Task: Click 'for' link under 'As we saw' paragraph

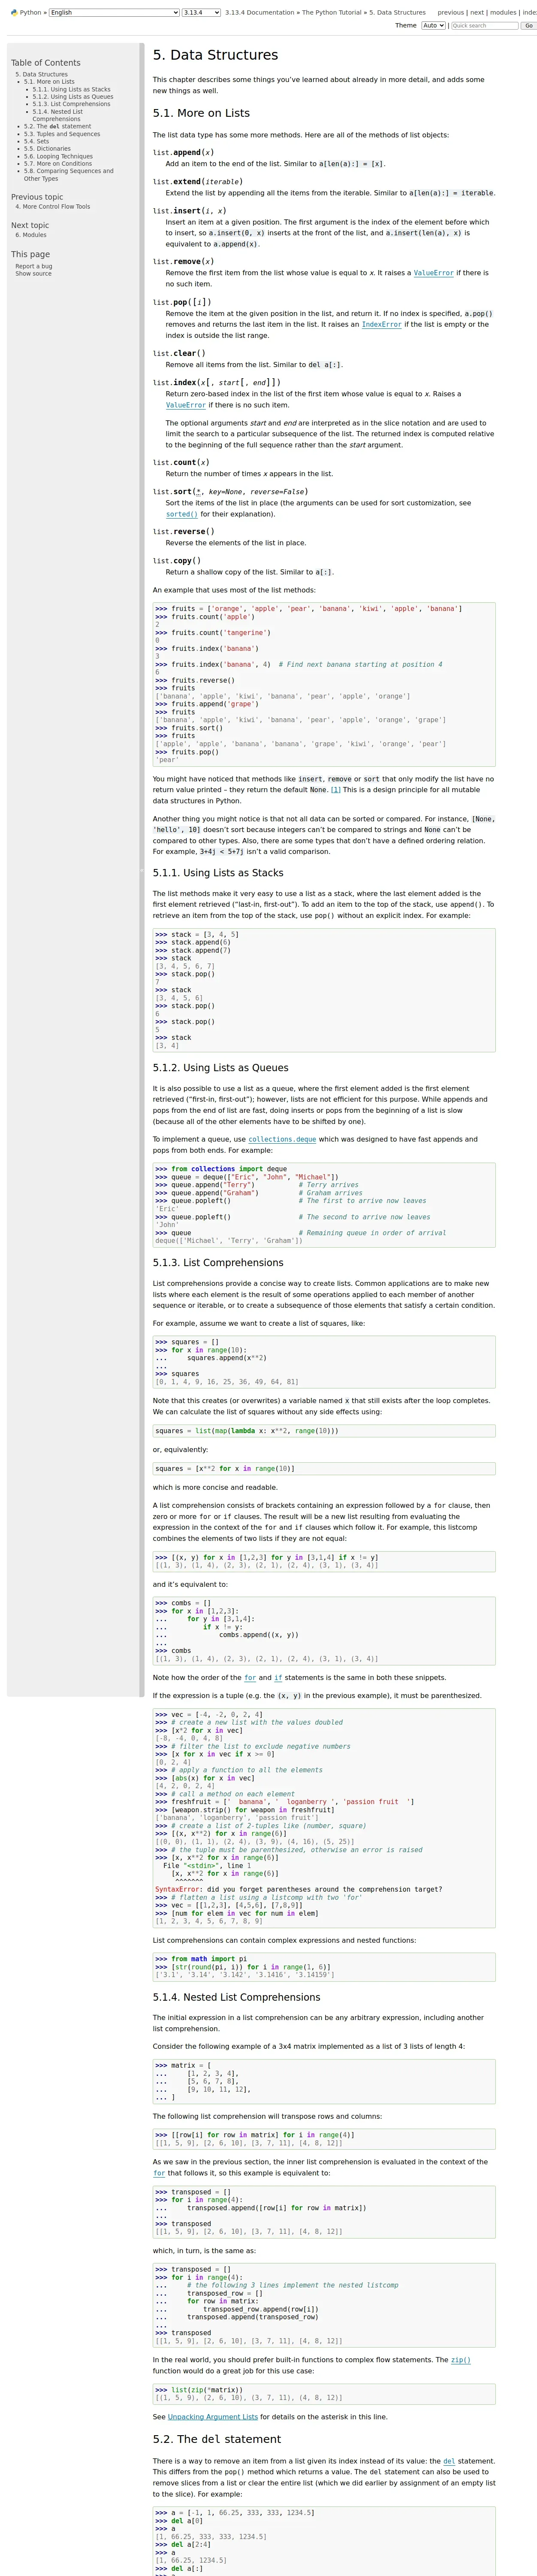Action: [159, 2173]
